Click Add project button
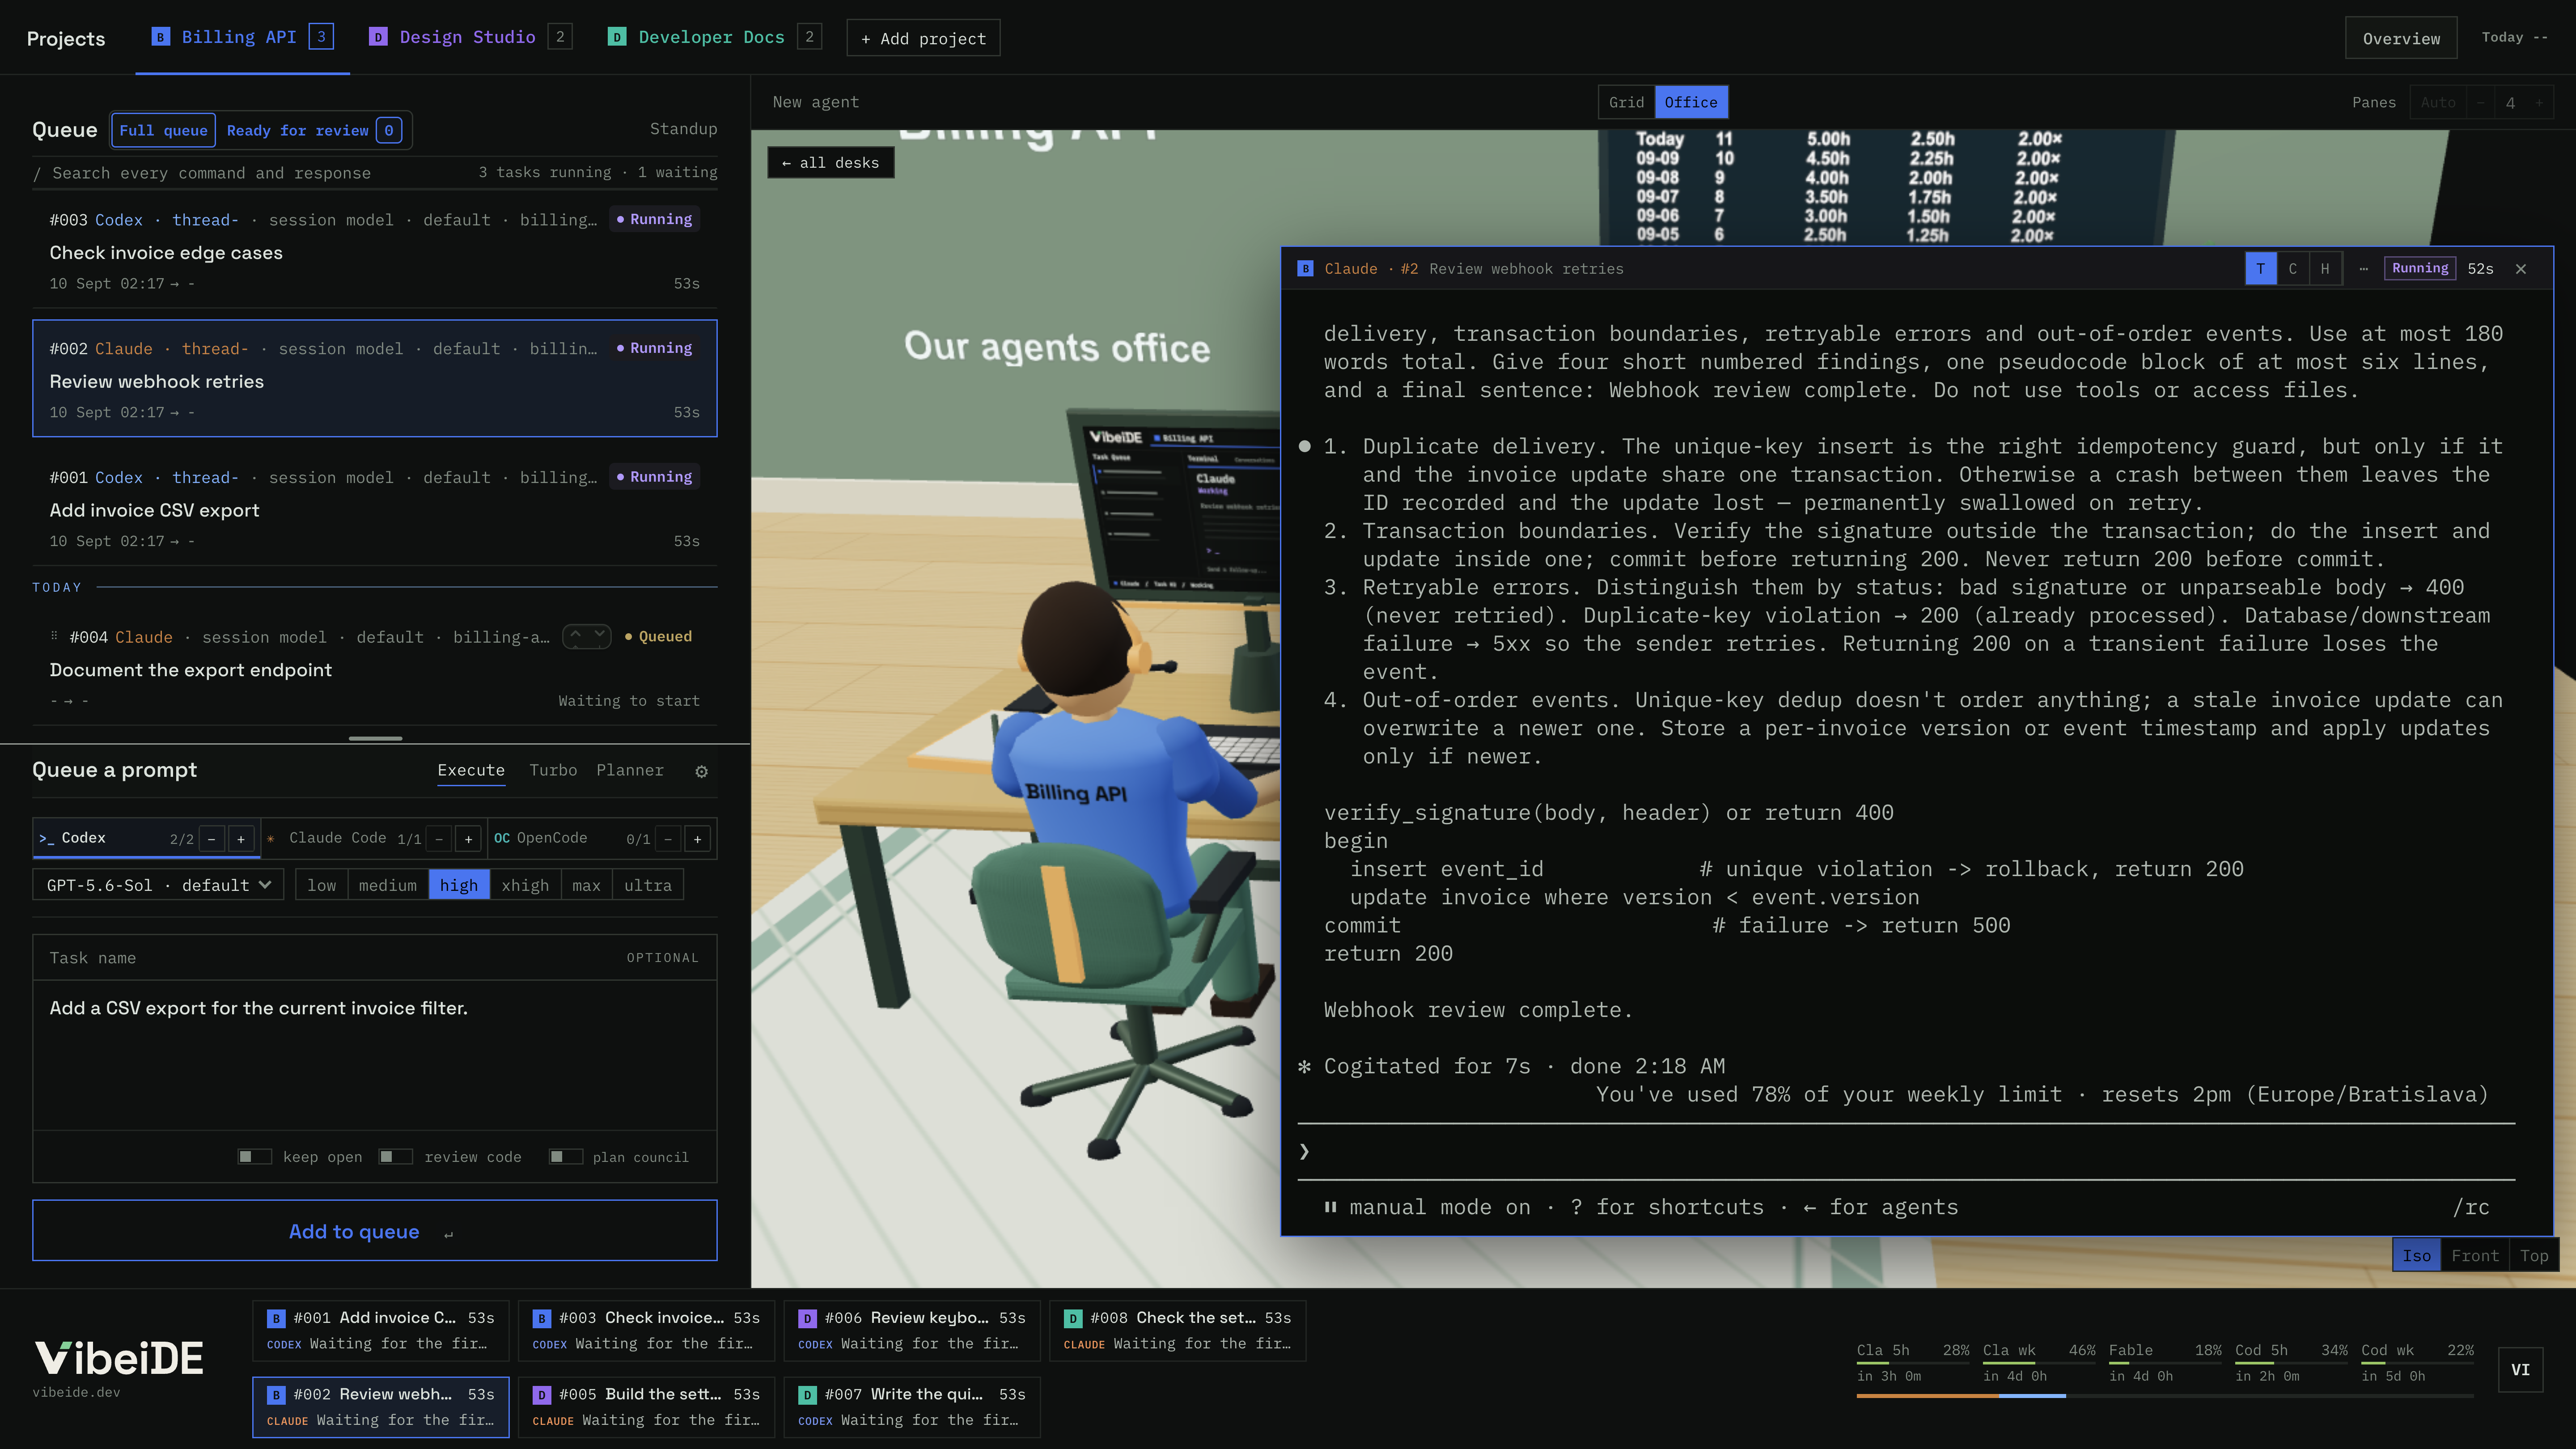Viewport: 2576px width, 1449px height. pos(923,38)
